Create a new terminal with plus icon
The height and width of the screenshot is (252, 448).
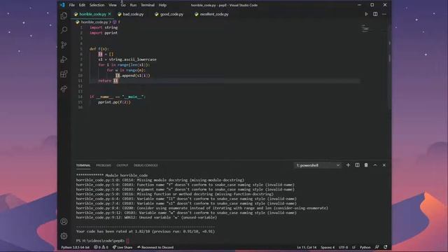(x=348, y=165)
